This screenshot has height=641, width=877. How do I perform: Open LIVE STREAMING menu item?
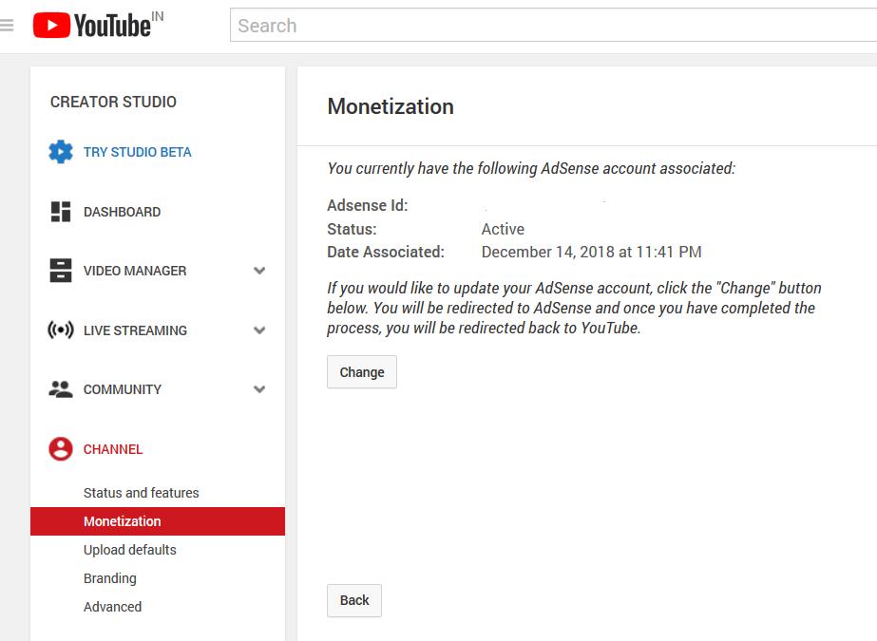pos(135,330)
